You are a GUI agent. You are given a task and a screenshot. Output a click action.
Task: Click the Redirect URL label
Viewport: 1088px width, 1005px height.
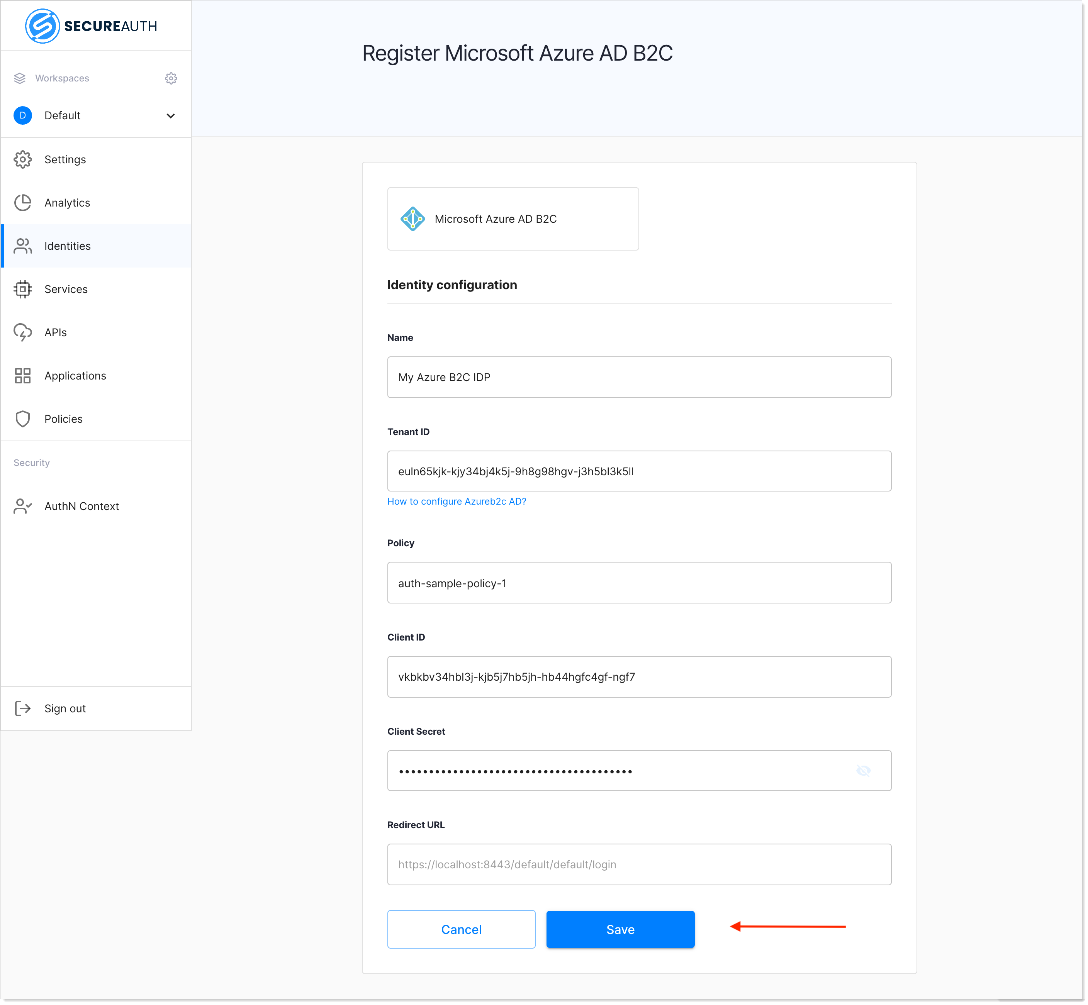pos(416,825)
